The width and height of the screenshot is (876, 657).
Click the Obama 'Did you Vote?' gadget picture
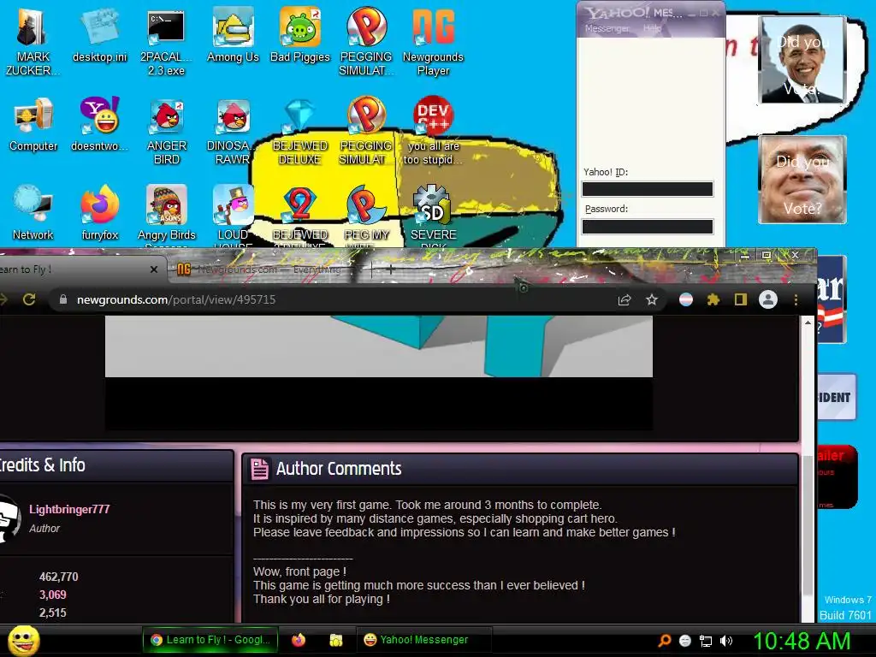pos(802,60)
